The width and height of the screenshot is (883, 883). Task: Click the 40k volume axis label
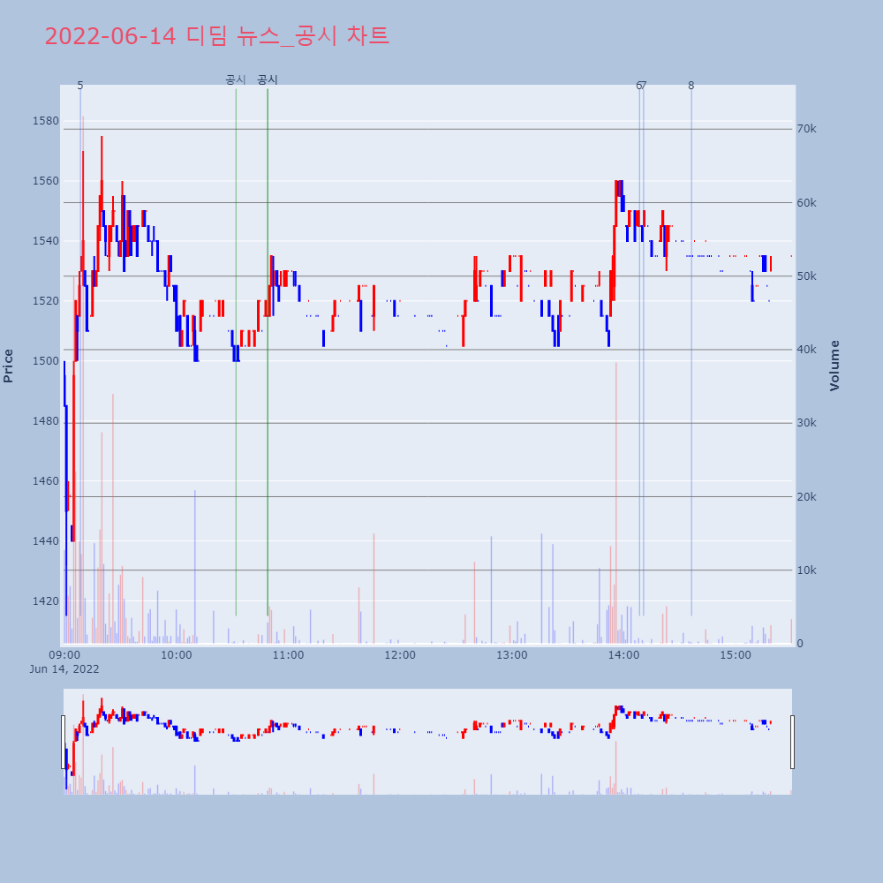pyautogui.click(x=806, y=350)
